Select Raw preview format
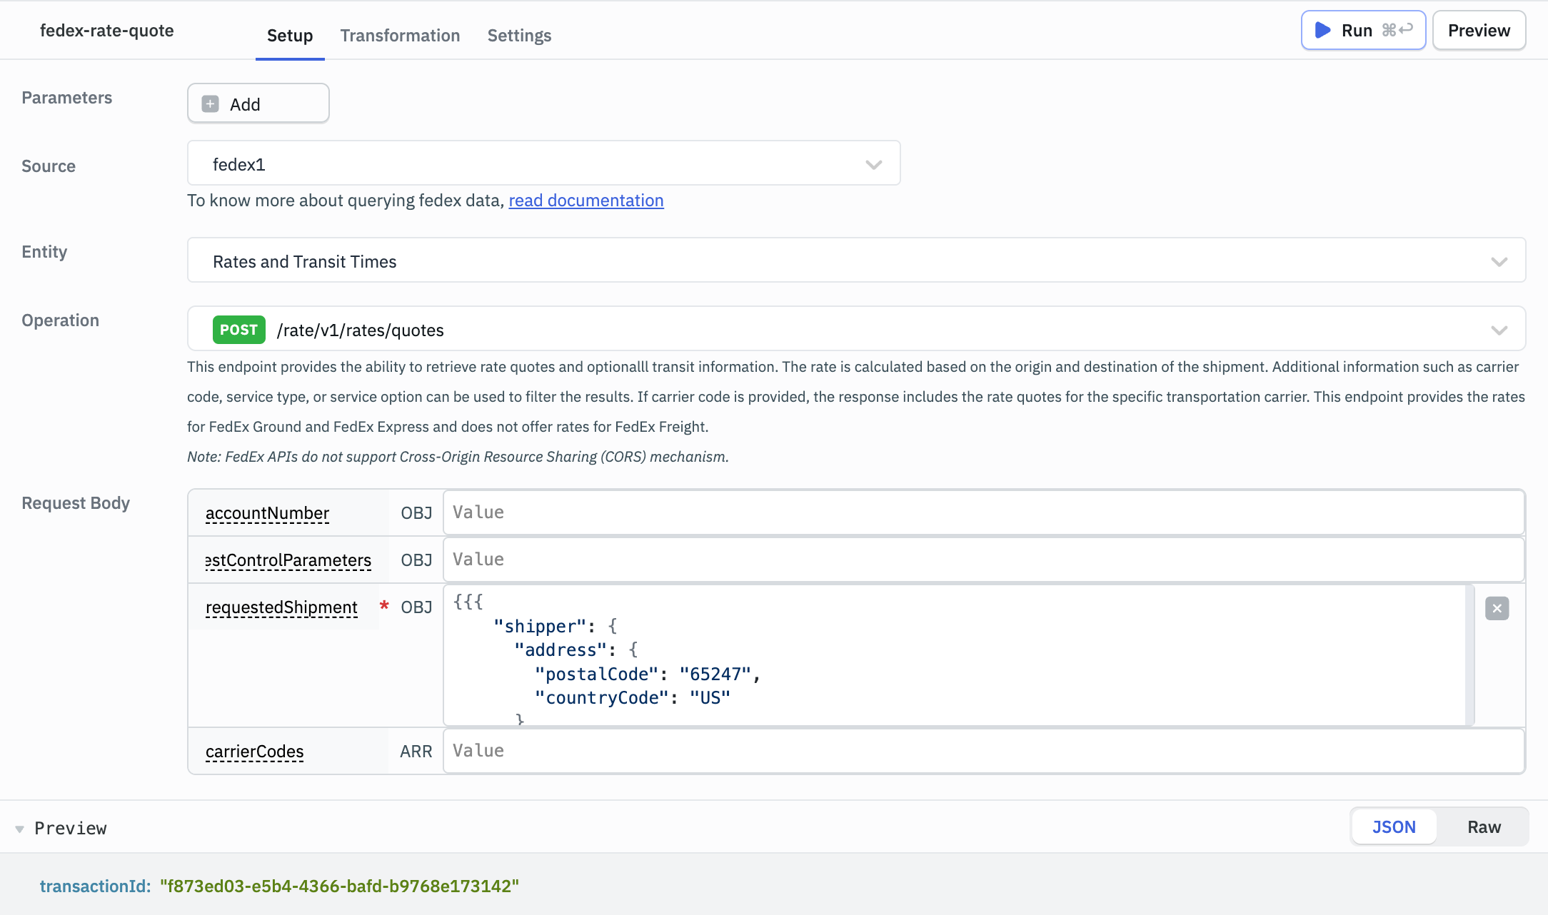This screenshot has width=1548, height=915. (x=1484, y=826)
